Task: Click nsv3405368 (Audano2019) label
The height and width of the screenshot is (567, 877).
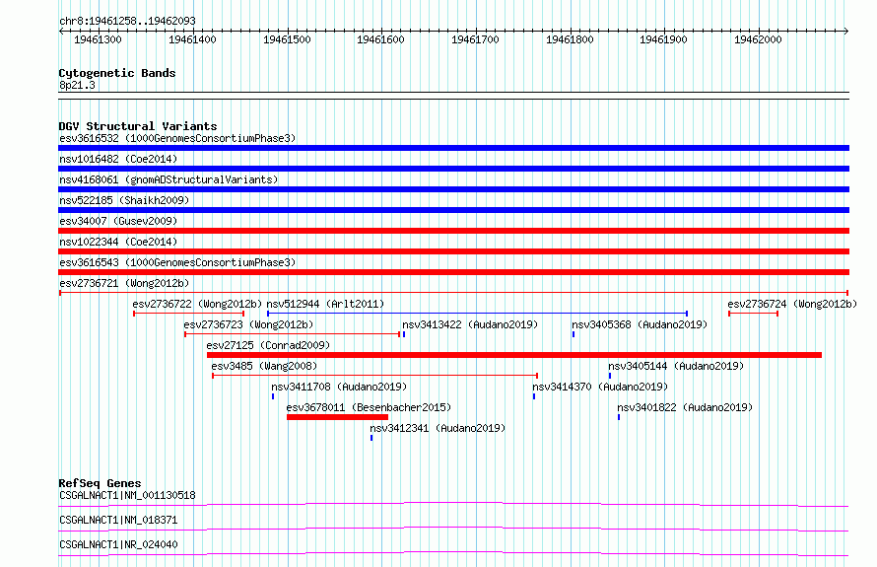Action: [x=640, y=324]
